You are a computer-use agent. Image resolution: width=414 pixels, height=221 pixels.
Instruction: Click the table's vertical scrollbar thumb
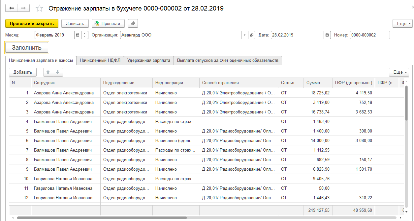[406, 103]
